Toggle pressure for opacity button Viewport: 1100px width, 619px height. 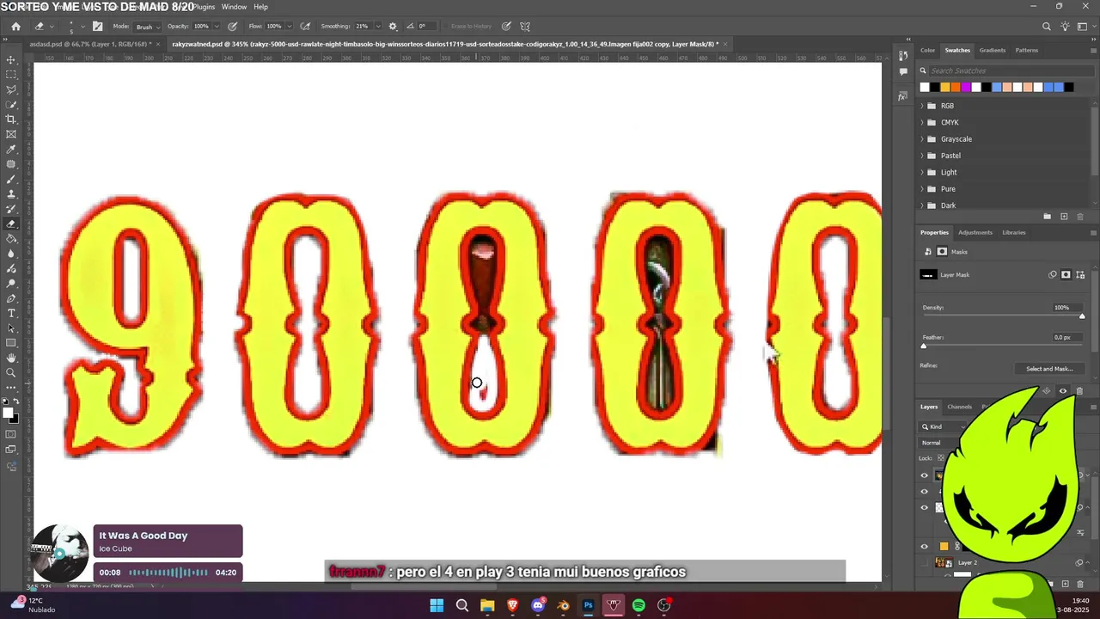coord(232,27)
